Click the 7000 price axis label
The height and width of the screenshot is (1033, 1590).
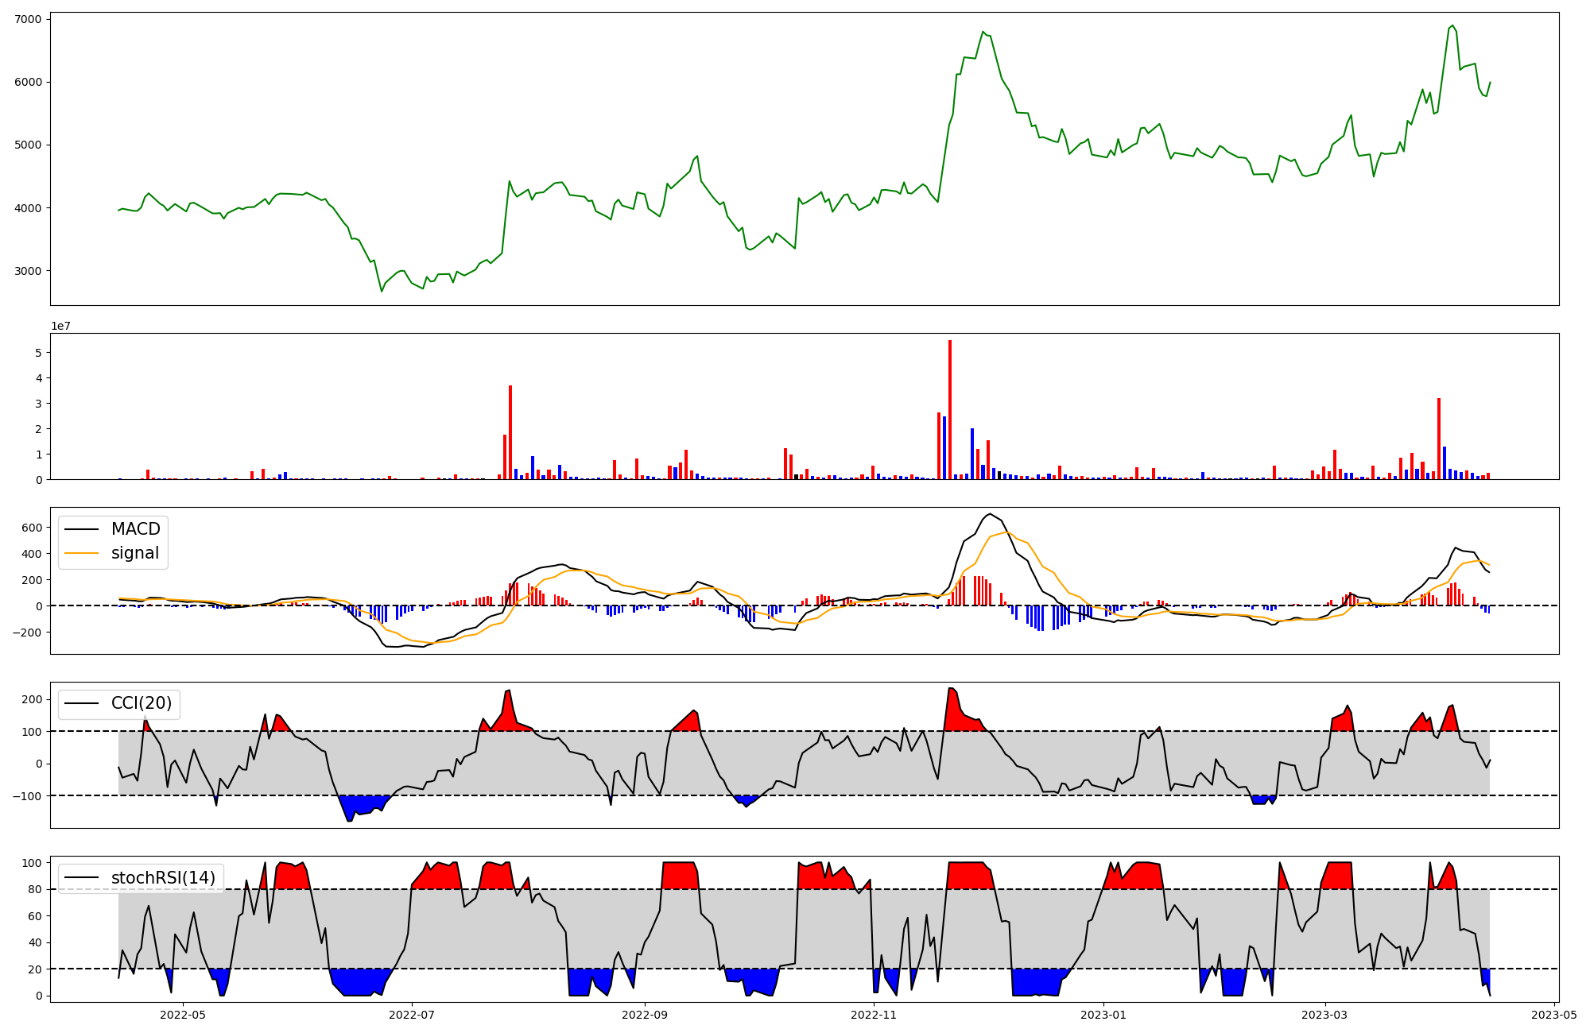point(29,18)
